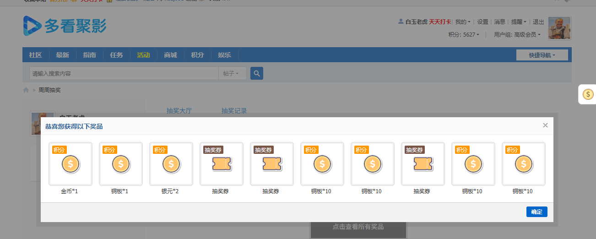Expand the 我的 dropdown in header
The width and height of the screenshot is (596, 239).
pyautogui.click(x=463, y=22)
